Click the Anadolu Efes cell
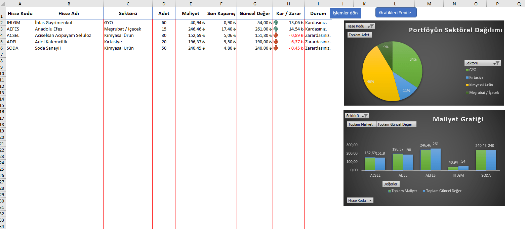The height and width of the screenshot is (229, 525). 69,29
